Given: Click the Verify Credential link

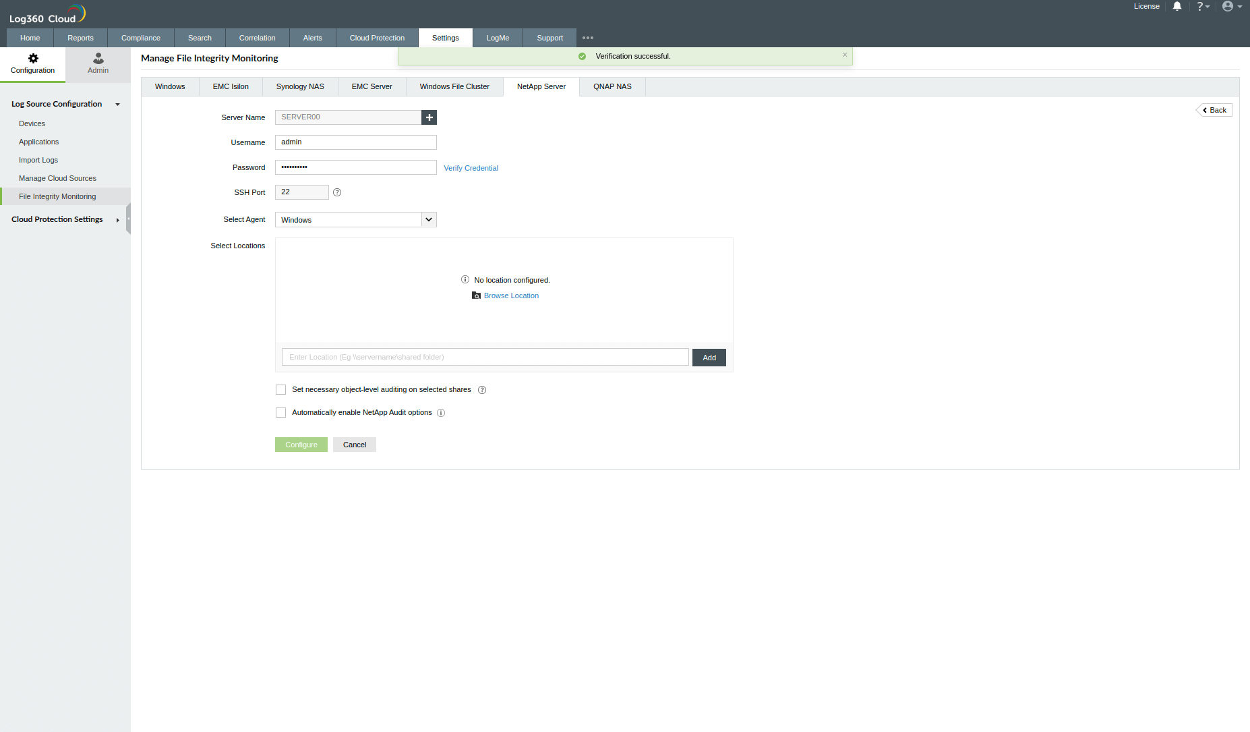Looking at the screenshot, I should click(471, 167).
